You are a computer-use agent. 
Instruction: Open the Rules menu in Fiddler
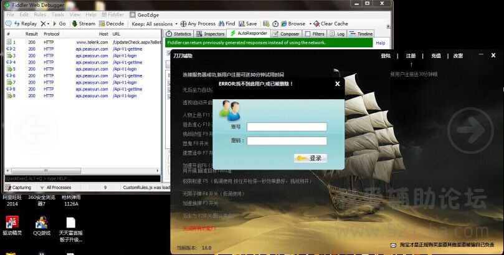[x=40, y=14]
